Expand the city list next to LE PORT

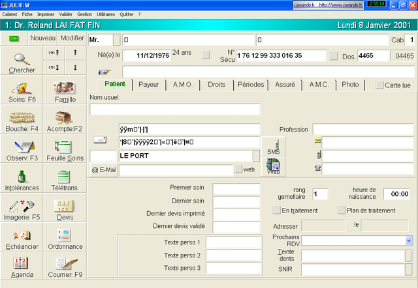[256, 156]
